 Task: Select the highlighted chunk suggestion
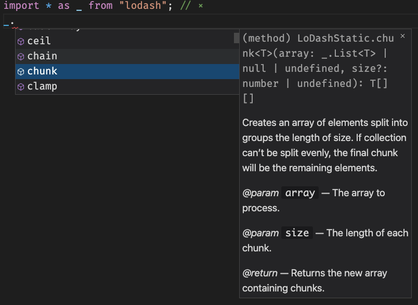click(x=127, y=71)
